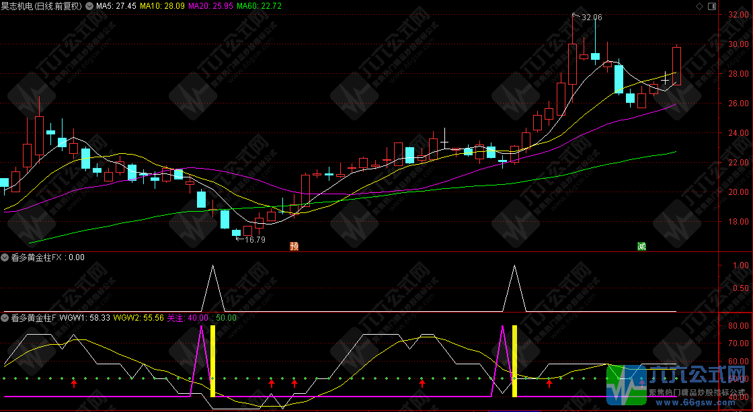Viewport: 753px width, 412px height.
Task: Click the last red arrow signal in bottom panel
Action: 549,383
